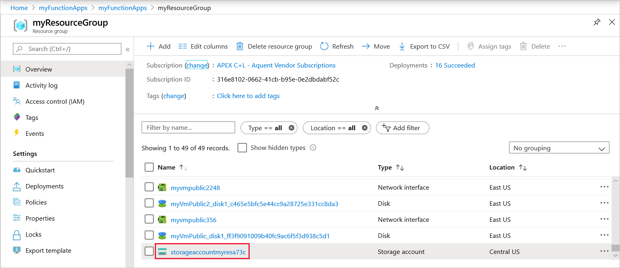Open the No grouping dropdown

point(559,148)
